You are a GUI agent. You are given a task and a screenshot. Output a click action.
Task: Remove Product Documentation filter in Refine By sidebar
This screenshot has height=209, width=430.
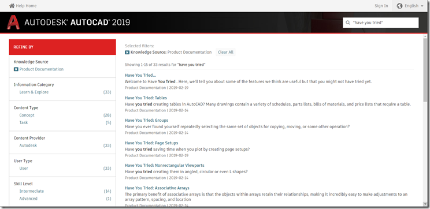[x=16, y=69]
